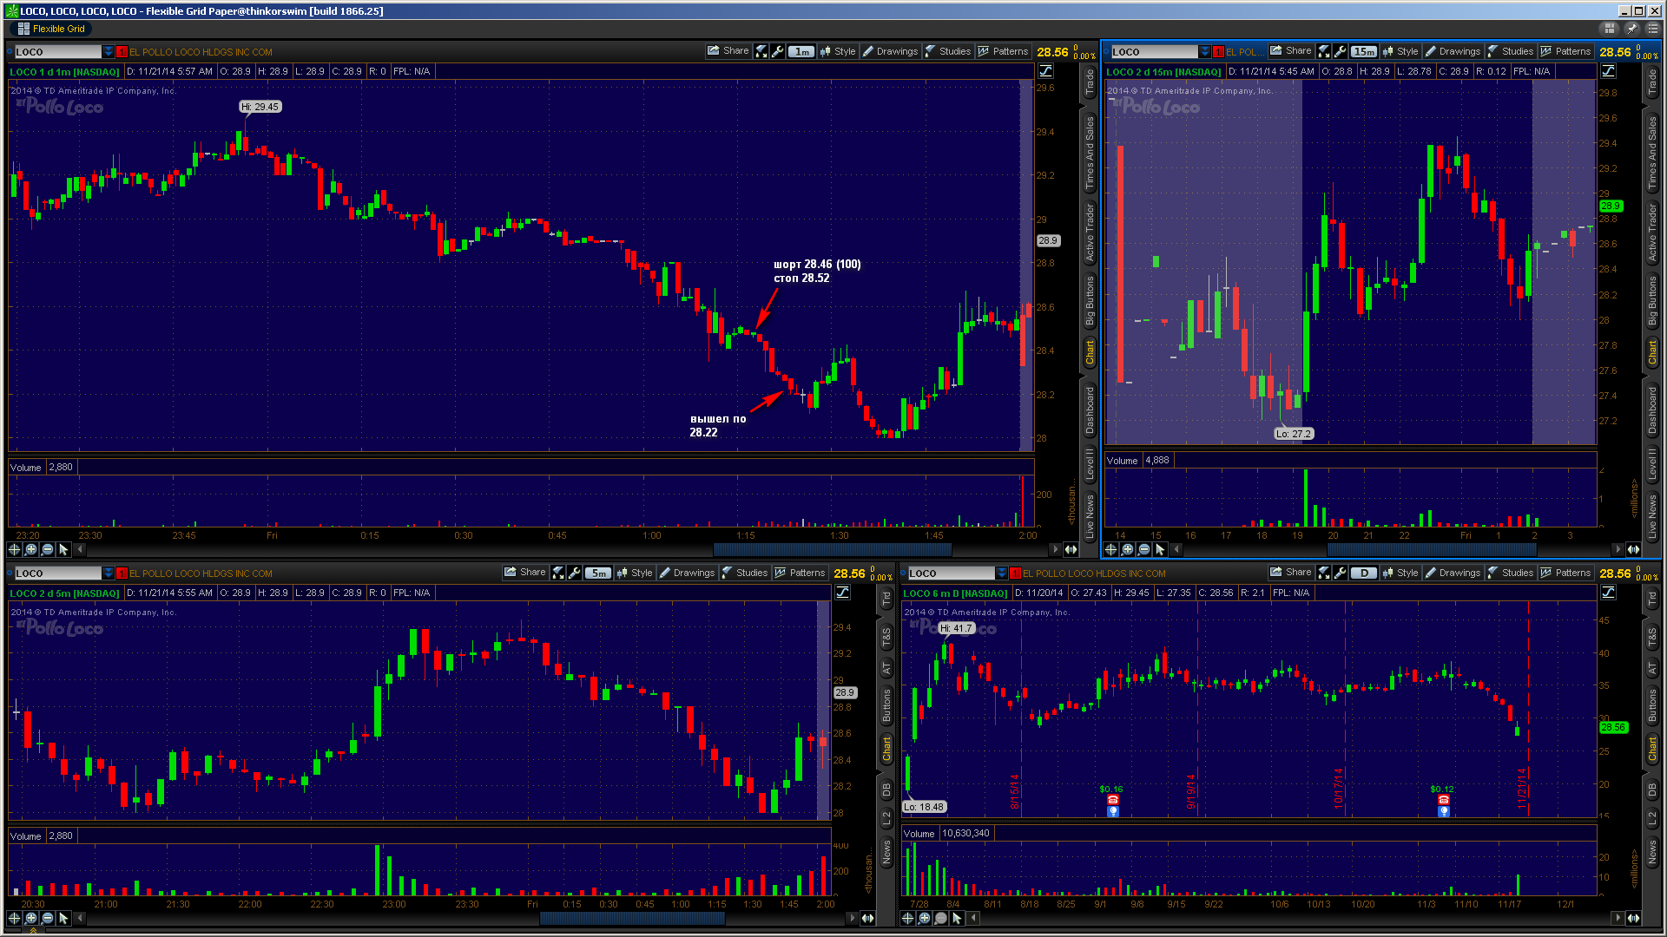The height and width of the screenshot is (937, 1667).
Task: Select pointer cursor tool under 1m chart
Action: 63,549
